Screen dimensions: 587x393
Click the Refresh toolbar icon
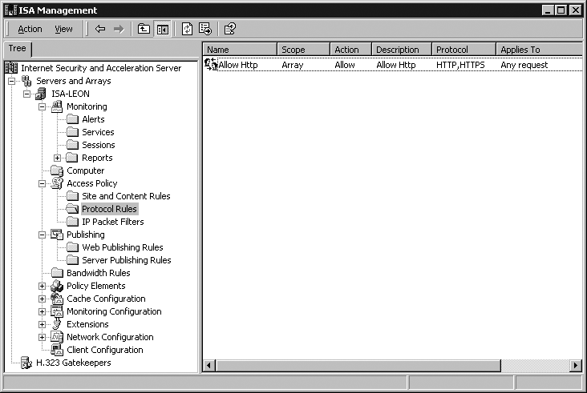point(187,29)
